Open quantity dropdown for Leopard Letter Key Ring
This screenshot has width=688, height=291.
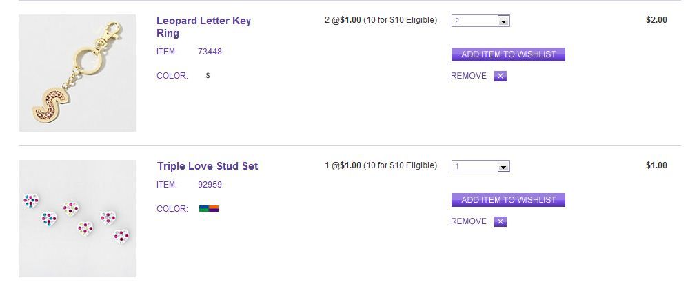point(480,21)
